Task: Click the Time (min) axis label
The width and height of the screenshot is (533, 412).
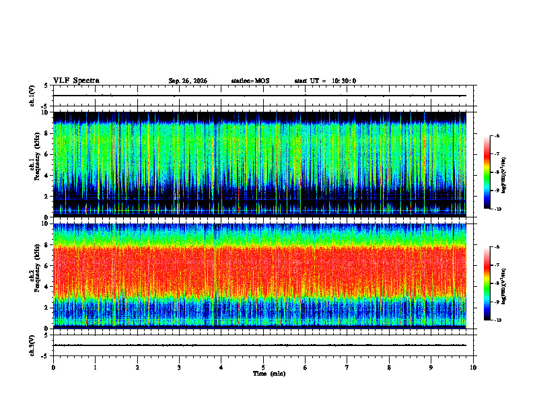Action: (269, 374)
